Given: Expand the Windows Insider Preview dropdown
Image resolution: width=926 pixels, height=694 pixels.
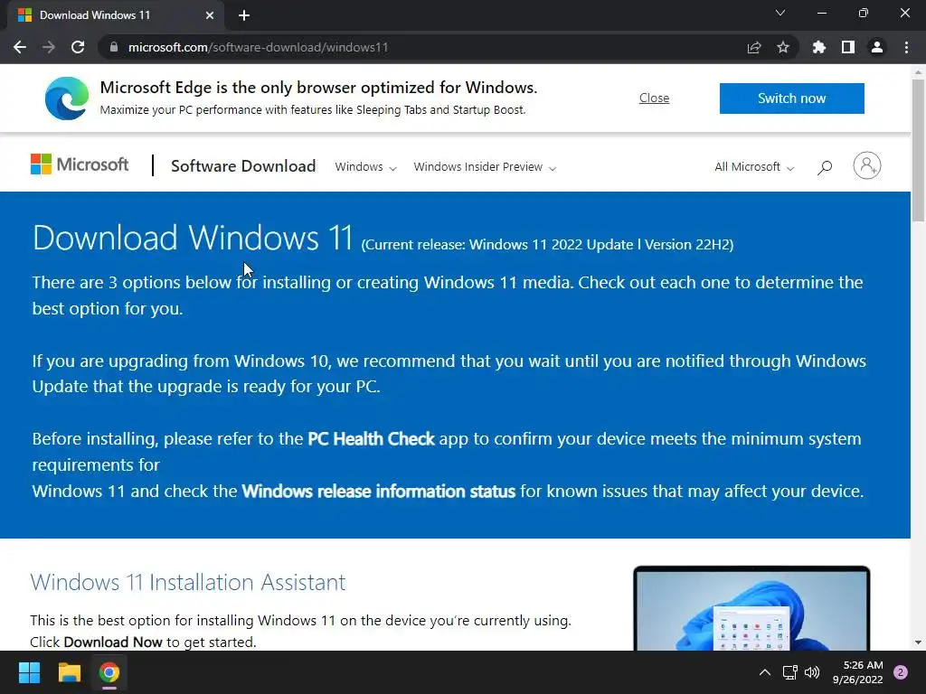Looking at the screenshot, I should tap(485, 167).
